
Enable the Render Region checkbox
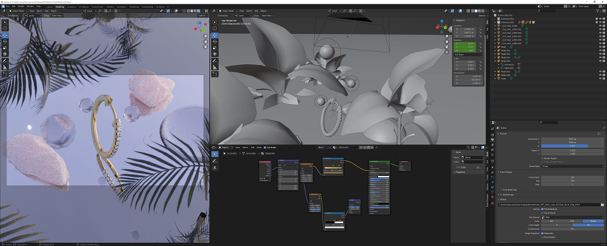(x=542, y=158)
